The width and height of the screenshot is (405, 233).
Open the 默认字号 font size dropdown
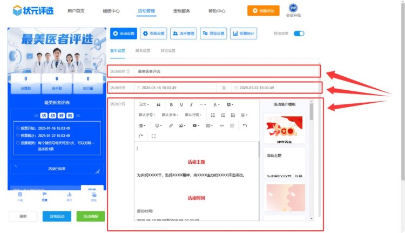click(147, 115)
